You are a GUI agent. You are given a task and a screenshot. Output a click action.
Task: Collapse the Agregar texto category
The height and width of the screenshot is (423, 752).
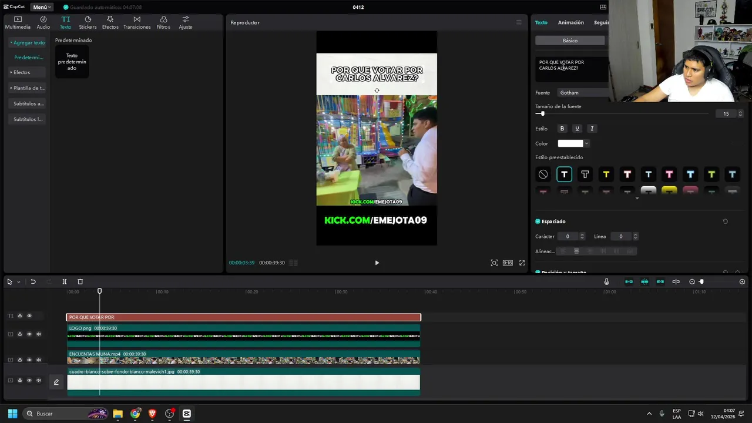28,43
